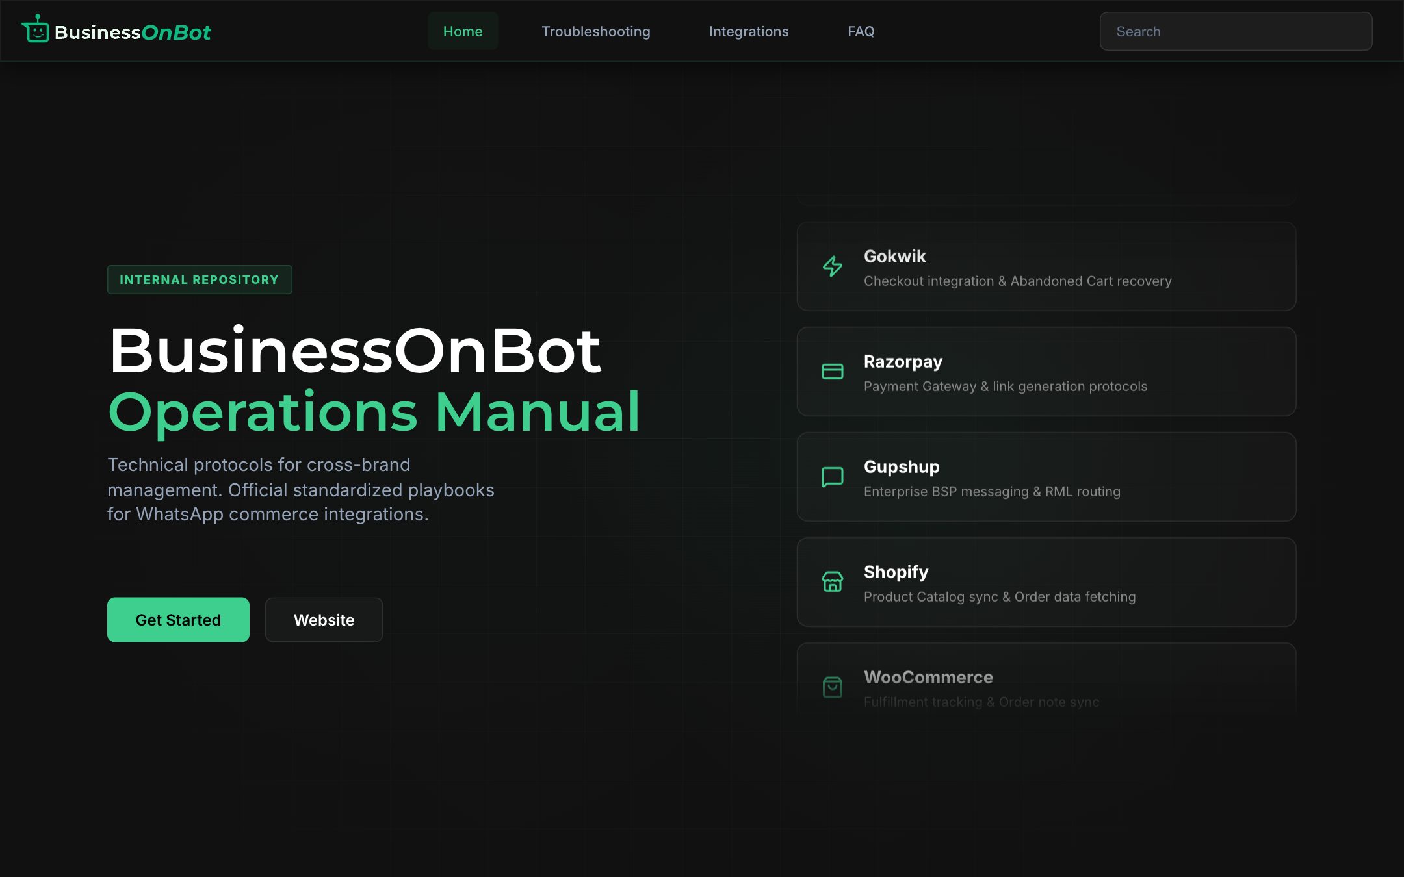Click 'Enterprise BSP messaging & RML routing' text
This screenshot has height=877, width=1404.
point(992,492)
